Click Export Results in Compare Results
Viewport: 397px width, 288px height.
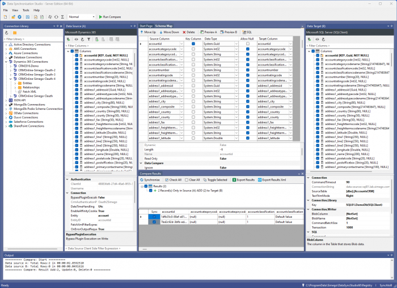click(243, 180)
